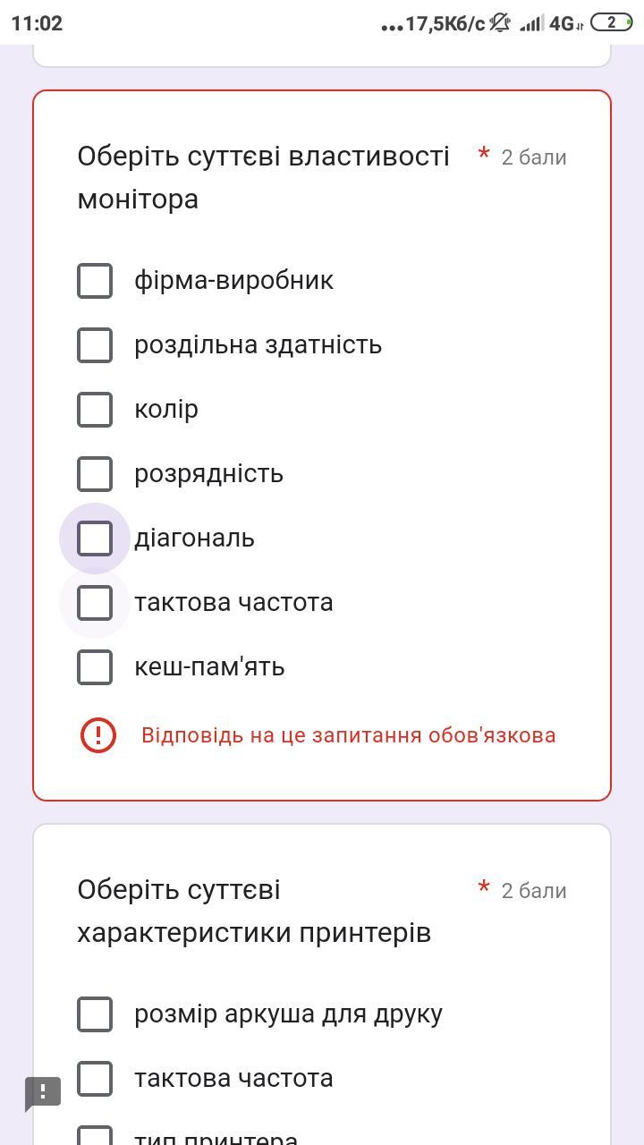This screenshot has width=644, height=1145.
Task: Tap the red error exclamation icon
Action: click(x=98, y=735)
